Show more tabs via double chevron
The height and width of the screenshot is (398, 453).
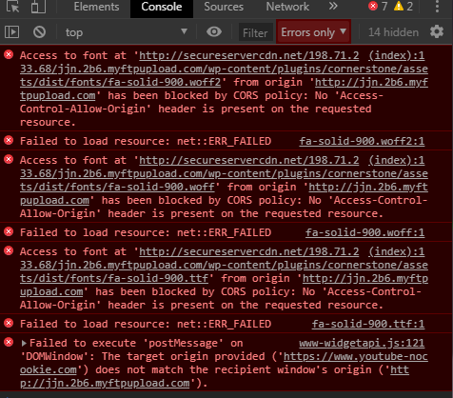333,6
